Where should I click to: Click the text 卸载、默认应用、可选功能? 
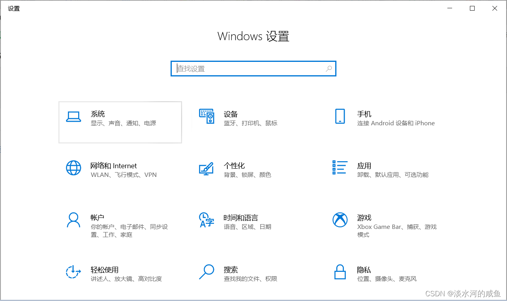point(392,175)
